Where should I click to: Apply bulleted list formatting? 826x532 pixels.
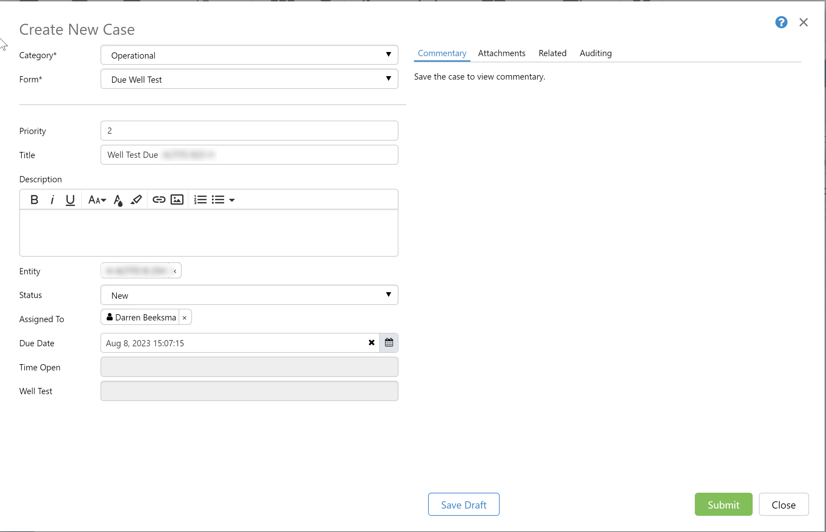click(218, 200)
